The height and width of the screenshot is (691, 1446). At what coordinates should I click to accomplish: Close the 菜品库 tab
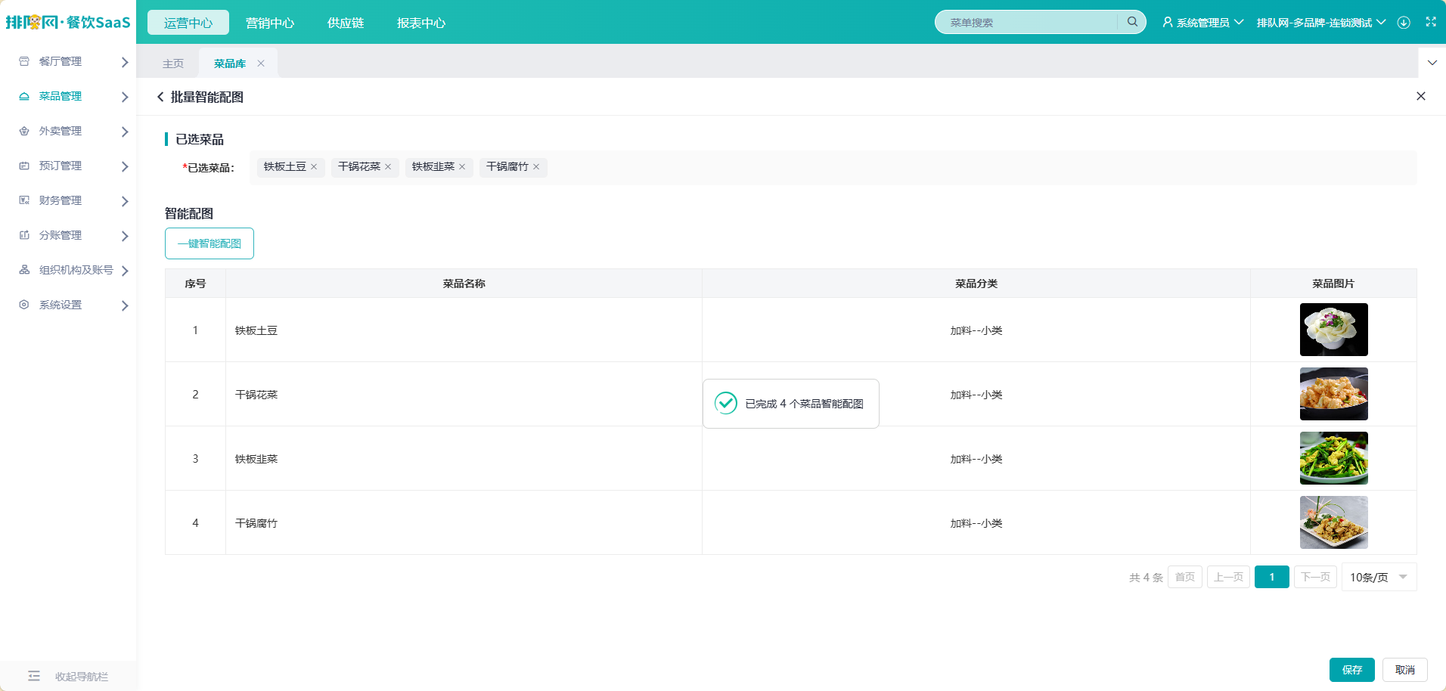tap(261, 64)
